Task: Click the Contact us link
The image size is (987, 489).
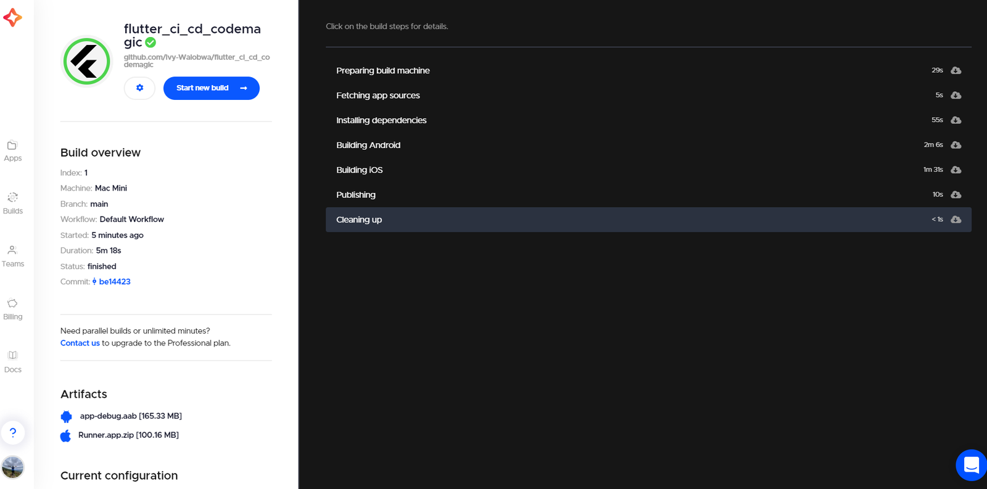Action: (x=80, y=343)
